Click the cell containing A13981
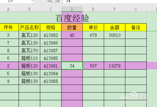This screenshot has width=157, height=107. tap(51, 66)
